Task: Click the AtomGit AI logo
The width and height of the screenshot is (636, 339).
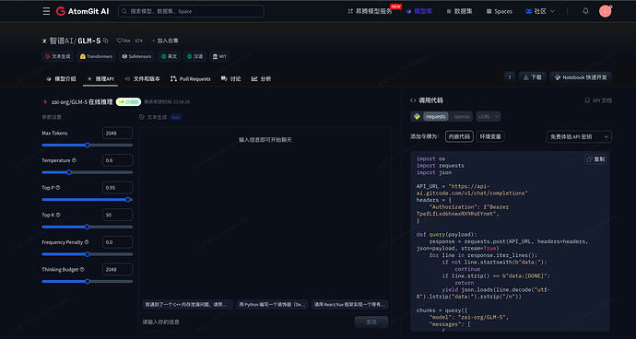Action: coord(82,11)
